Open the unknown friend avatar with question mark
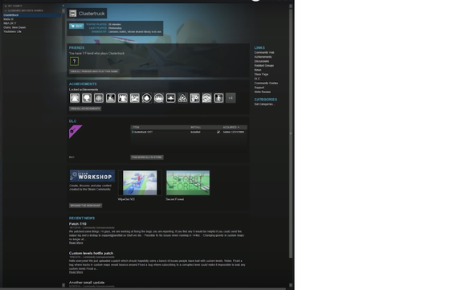The height and width of the screenshot is (290, 474). point(74,61)
